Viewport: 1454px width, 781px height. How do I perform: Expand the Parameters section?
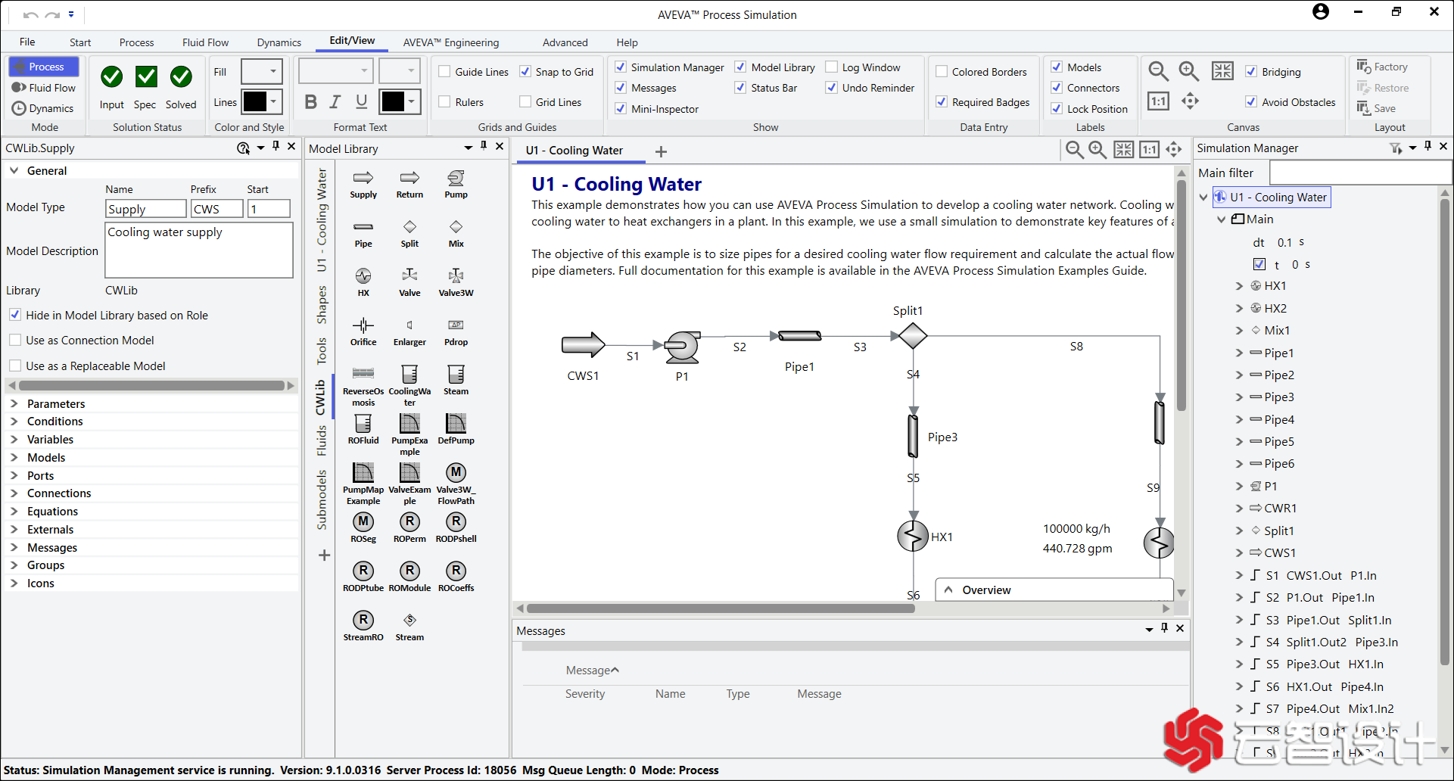[14, 403]
